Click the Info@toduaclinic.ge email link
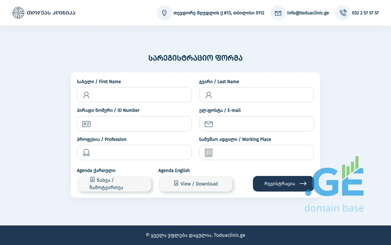Viewport: 391px width, 245px height. 308,13
